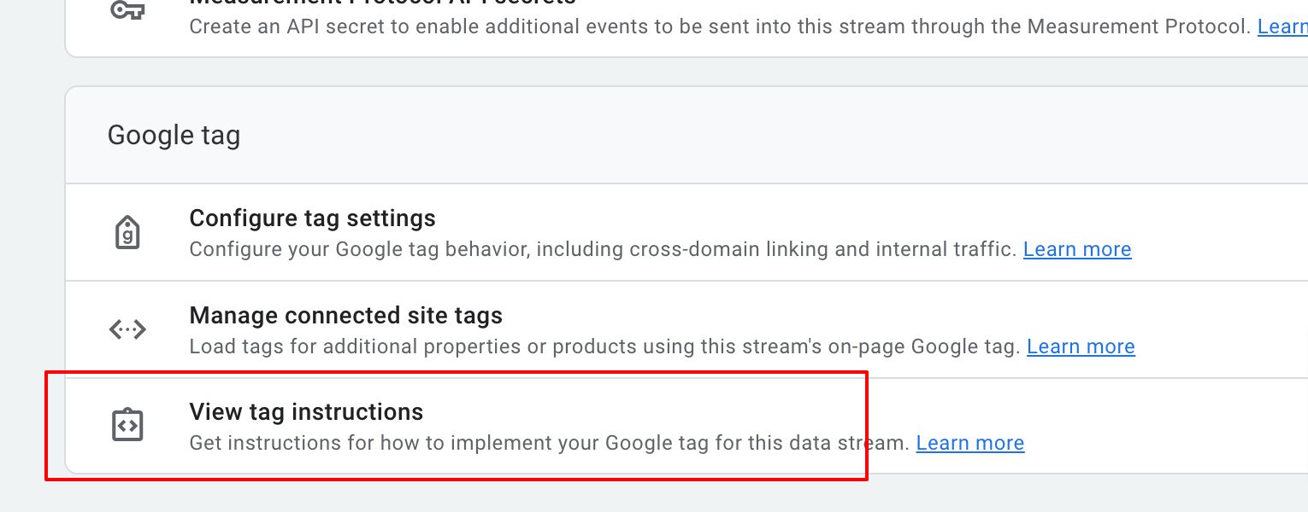This screenshot has height=512, width=1308.
Task: Click the Configure tag settings tag icon
Action: [127, 232]
